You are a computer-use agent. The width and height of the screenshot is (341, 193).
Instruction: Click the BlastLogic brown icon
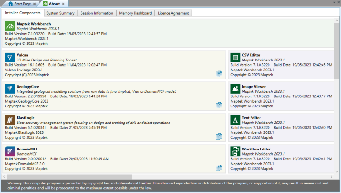10,120
